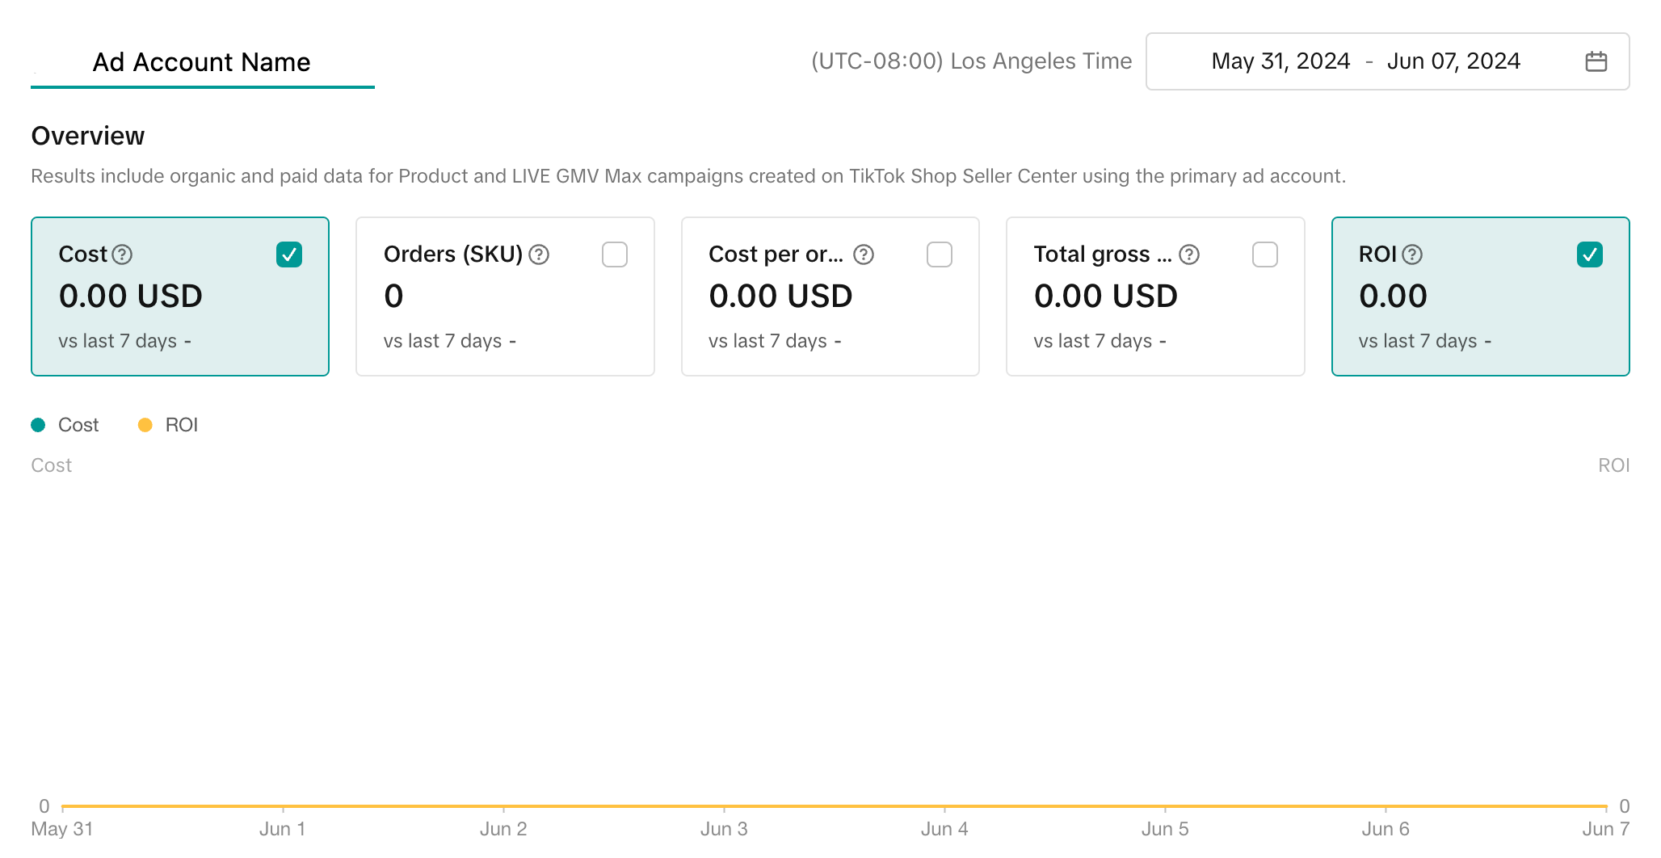Select the Ad Account Name tab
The height and width of the screenshot is (858, 1661).
point(202,62)
